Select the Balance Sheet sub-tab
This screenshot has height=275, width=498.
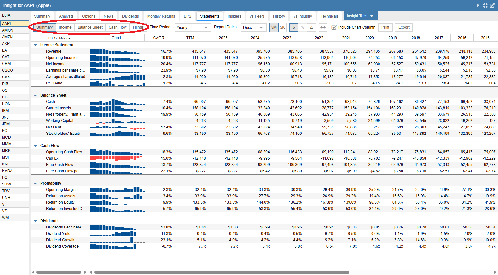pos(90,27)
